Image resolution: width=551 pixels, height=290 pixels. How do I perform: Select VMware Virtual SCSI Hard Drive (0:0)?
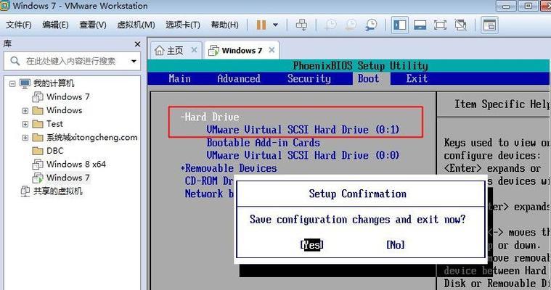click(303, 155)
